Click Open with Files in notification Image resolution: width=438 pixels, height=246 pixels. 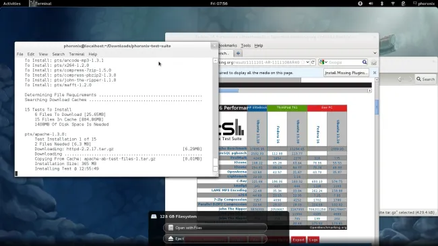(215, 228)
